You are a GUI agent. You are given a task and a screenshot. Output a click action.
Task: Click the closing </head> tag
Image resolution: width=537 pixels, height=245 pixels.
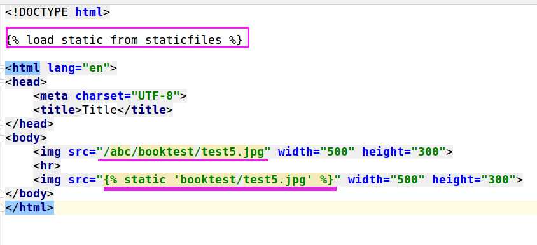pyautogui.click(x=29, y=124)
